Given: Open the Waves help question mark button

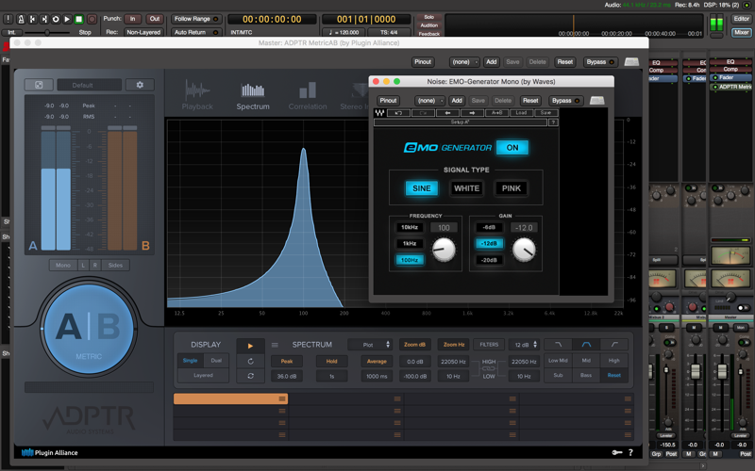Looking at the screenshot, I should tap(553, 122).
